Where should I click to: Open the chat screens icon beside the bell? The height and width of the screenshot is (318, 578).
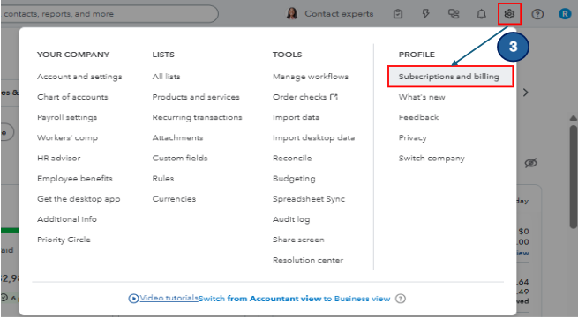tap(454, 14)
